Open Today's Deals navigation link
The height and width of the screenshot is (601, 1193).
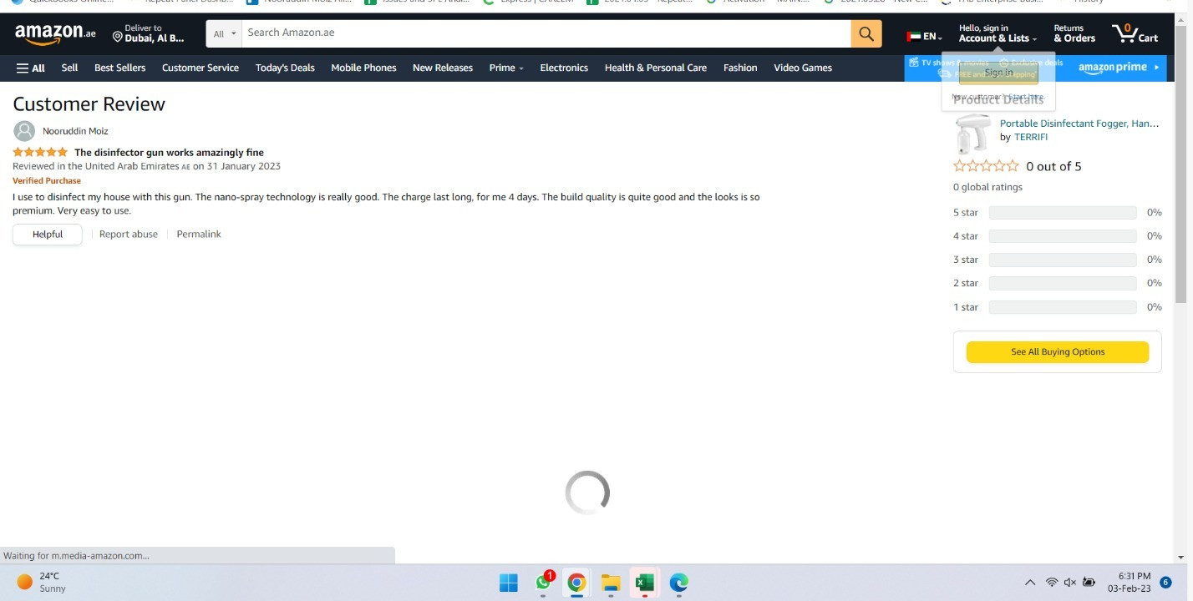tap(285, 68)
